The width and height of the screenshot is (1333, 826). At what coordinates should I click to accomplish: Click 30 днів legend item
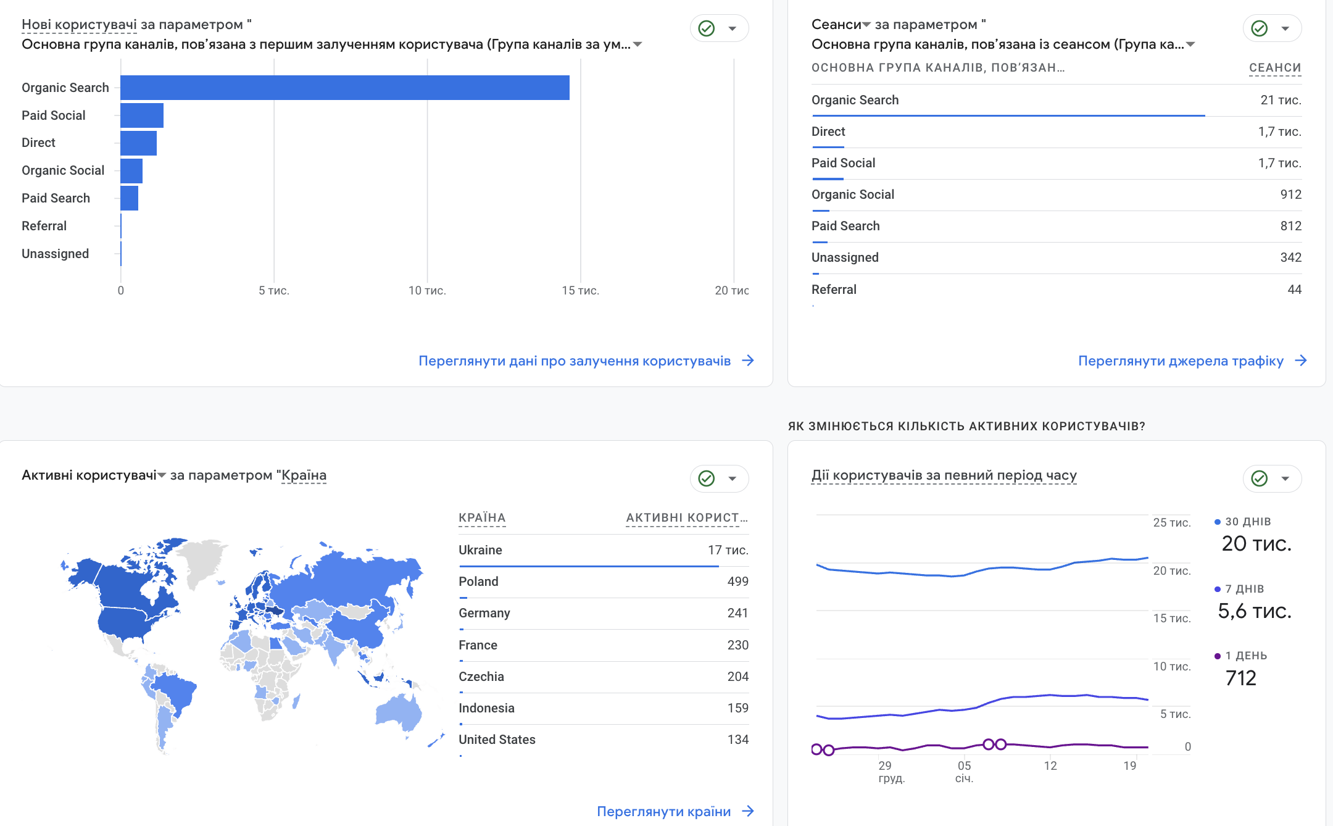1247,522
